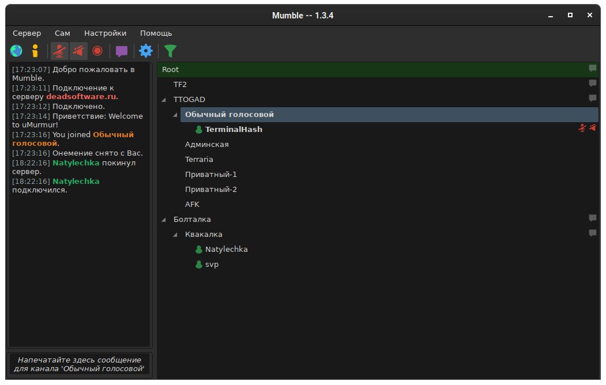The width and height of the screenshot is (606, 385).
Task: Start recording with the red record icon
Action: pyautogui.click(x=97, y=51)
